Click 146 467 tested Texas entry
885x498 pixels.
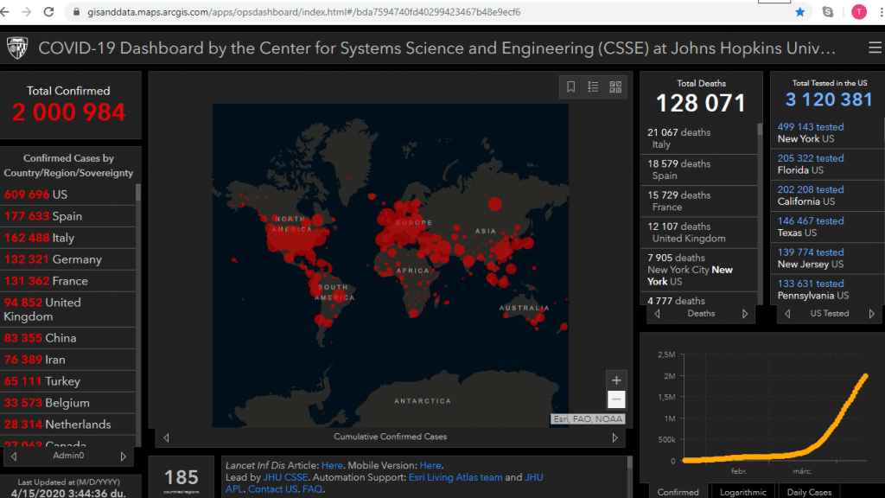click(x=827, y=227)
